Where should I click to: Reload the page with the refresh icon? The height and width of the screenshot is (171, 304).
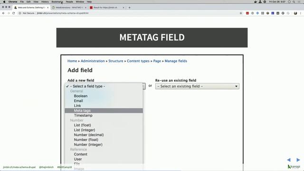pos(14,13)
